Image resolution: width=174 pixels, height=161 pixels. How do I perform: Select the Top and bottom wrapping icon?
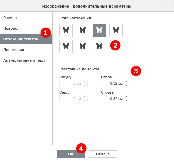[x=66, y=46]
